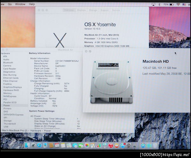Select SATA/SATA Express in the sidebar
Screen dimensions: 191x158
point(13,115)
